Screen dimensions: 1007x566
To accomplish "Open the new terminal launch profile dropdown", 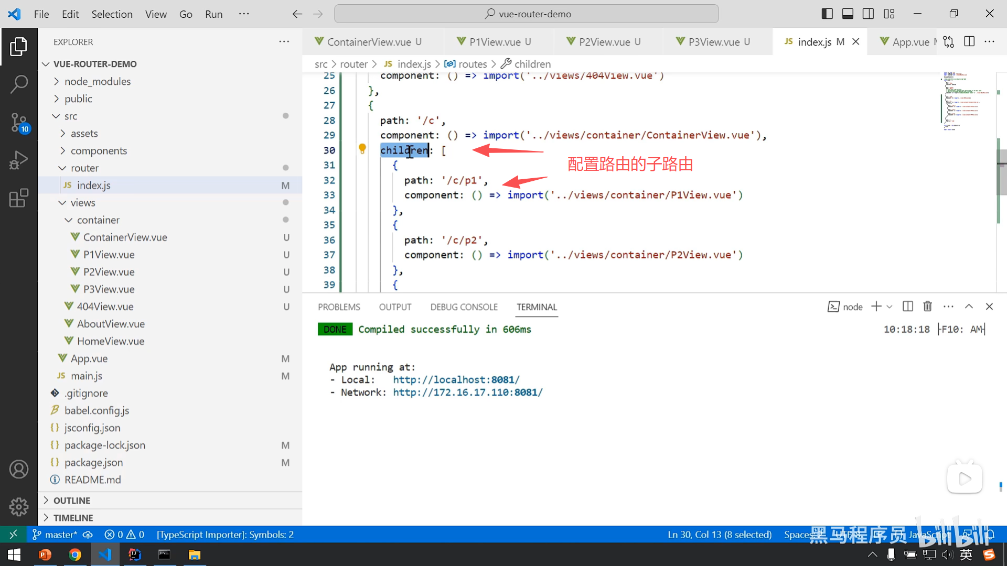I will [890, 307].
